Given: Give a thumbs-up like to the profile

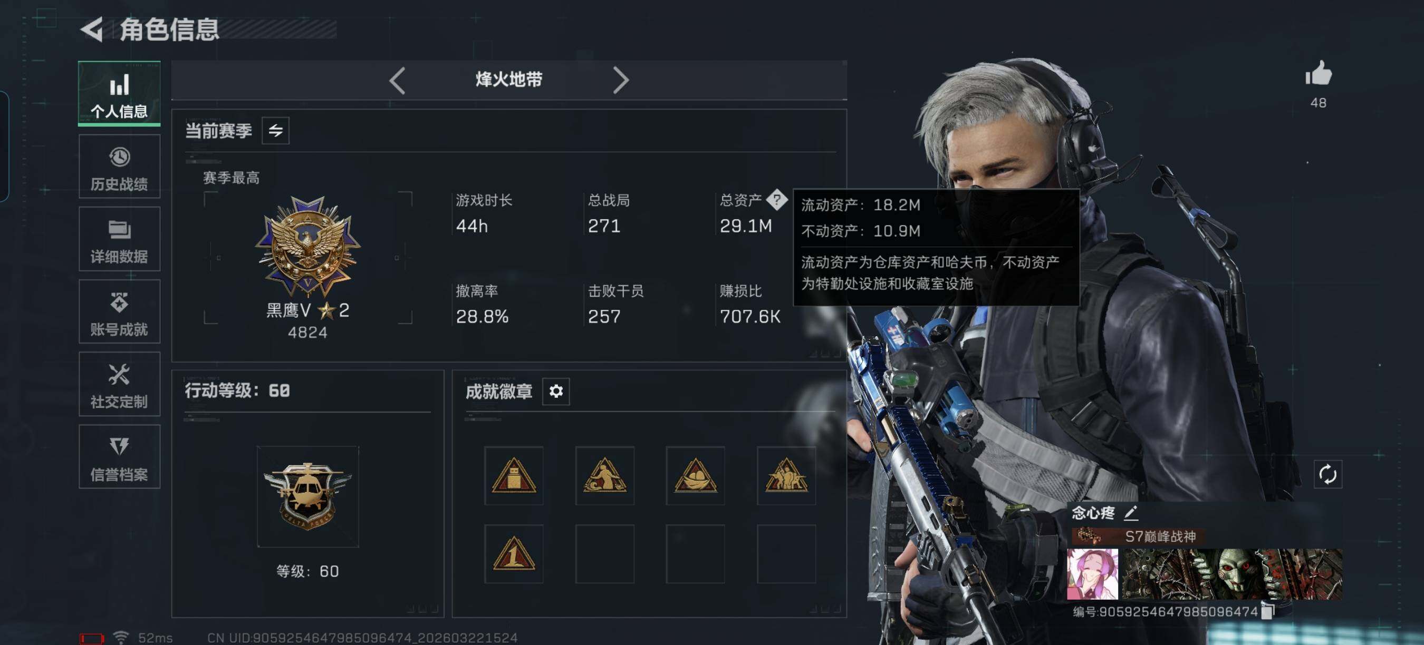Looking at the screenshot, I should [x=1319, y=73].
